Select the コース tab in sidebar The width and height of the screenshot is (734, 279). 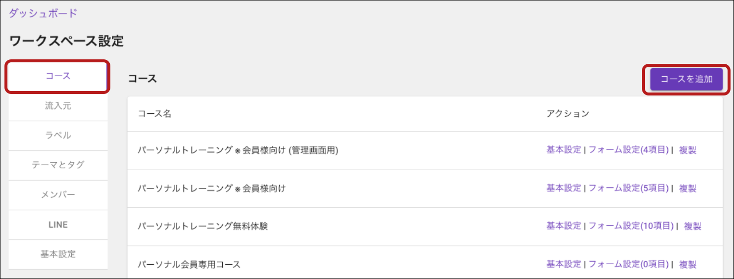pyautogui.click(x=58, y=76)
